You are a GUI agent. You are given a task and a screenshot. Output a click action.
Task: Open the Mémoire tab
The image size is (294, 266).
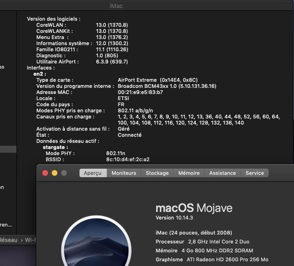click(189, 173)
